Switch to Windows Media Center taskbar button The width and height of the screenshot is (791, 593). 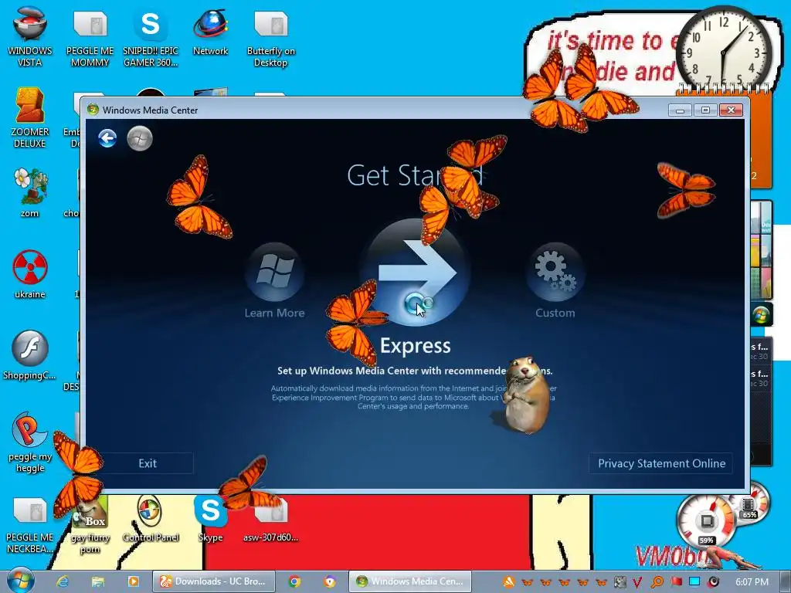pyautogui.click(x=410, y=581)
